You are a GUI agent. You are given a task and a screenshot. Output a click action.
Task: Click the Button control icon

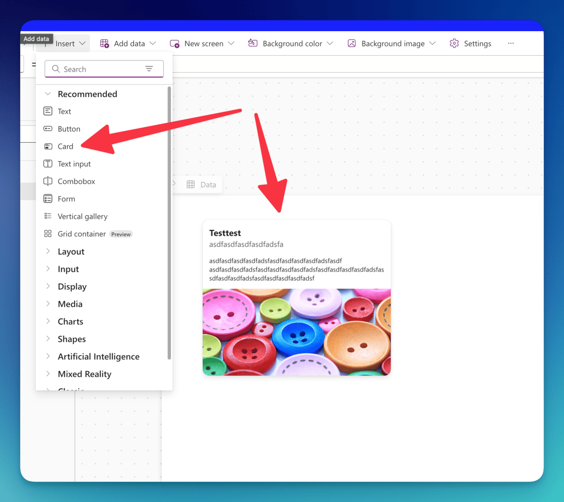pos(48,129)
